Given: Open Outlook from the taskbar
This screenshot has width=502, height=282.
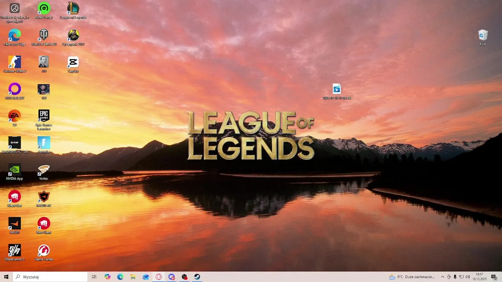Looking at the screenshot, I should tap(146, 277).
